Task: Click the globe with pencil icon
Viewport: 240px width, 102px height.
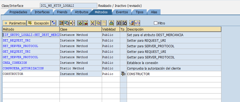Action: click(x=132, y=23)
